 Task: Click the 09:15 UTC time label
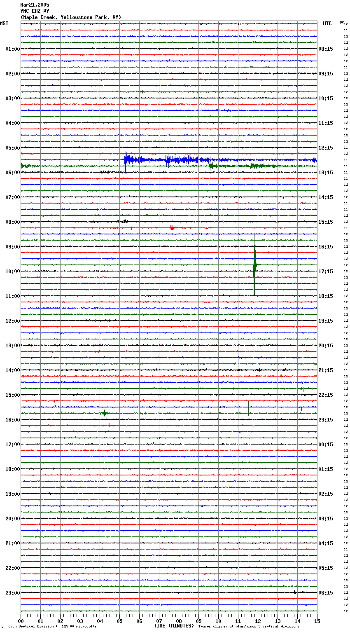pos(326,74)
